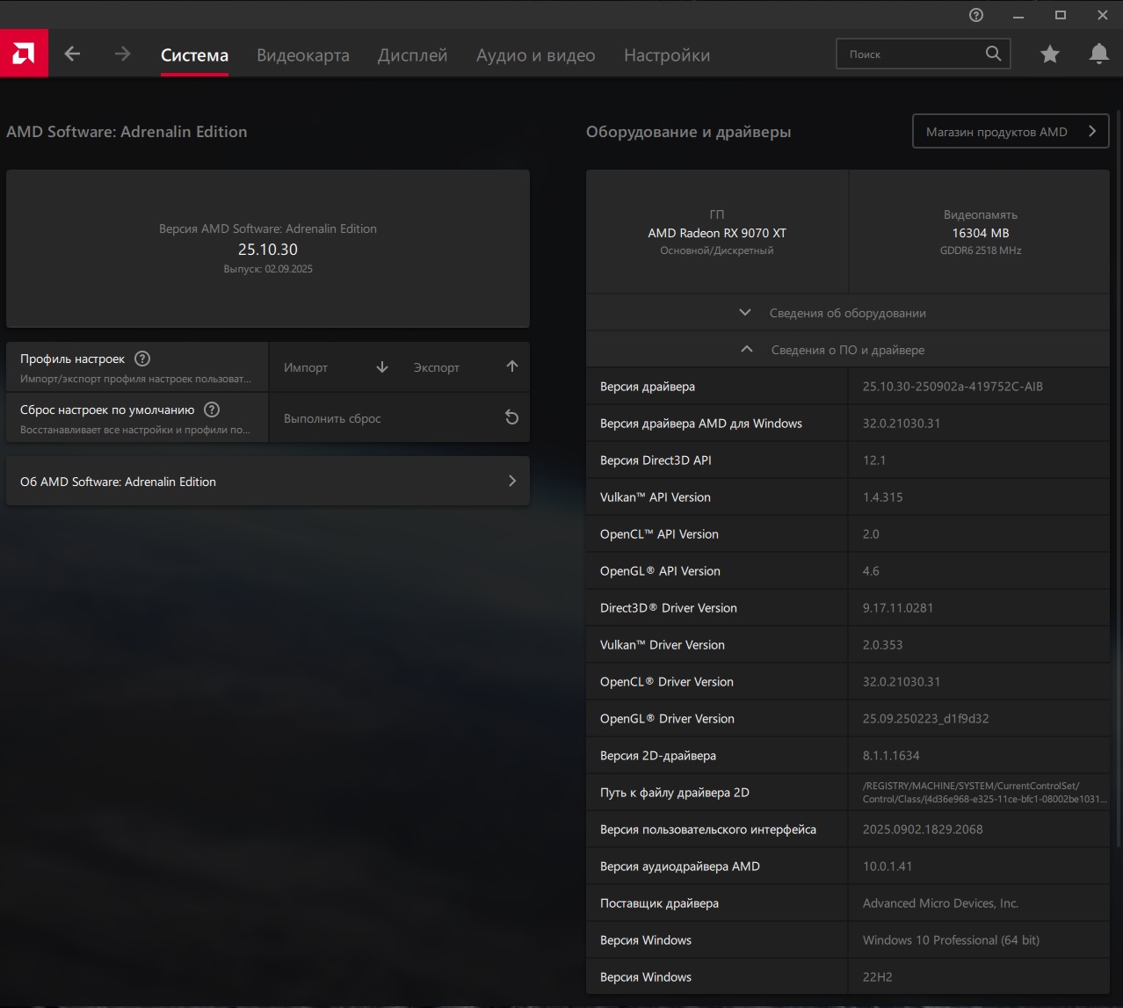Click OpenCL API Version row label

tap(659, 534)
